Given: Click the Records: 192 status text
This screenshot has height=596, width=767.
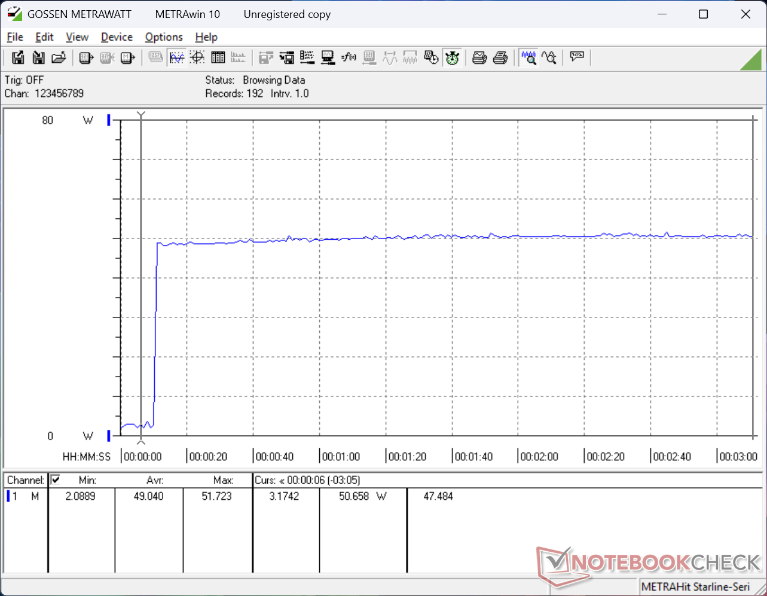Looking at the screenshot, I should pyautogui.click(x=234, y=93).
